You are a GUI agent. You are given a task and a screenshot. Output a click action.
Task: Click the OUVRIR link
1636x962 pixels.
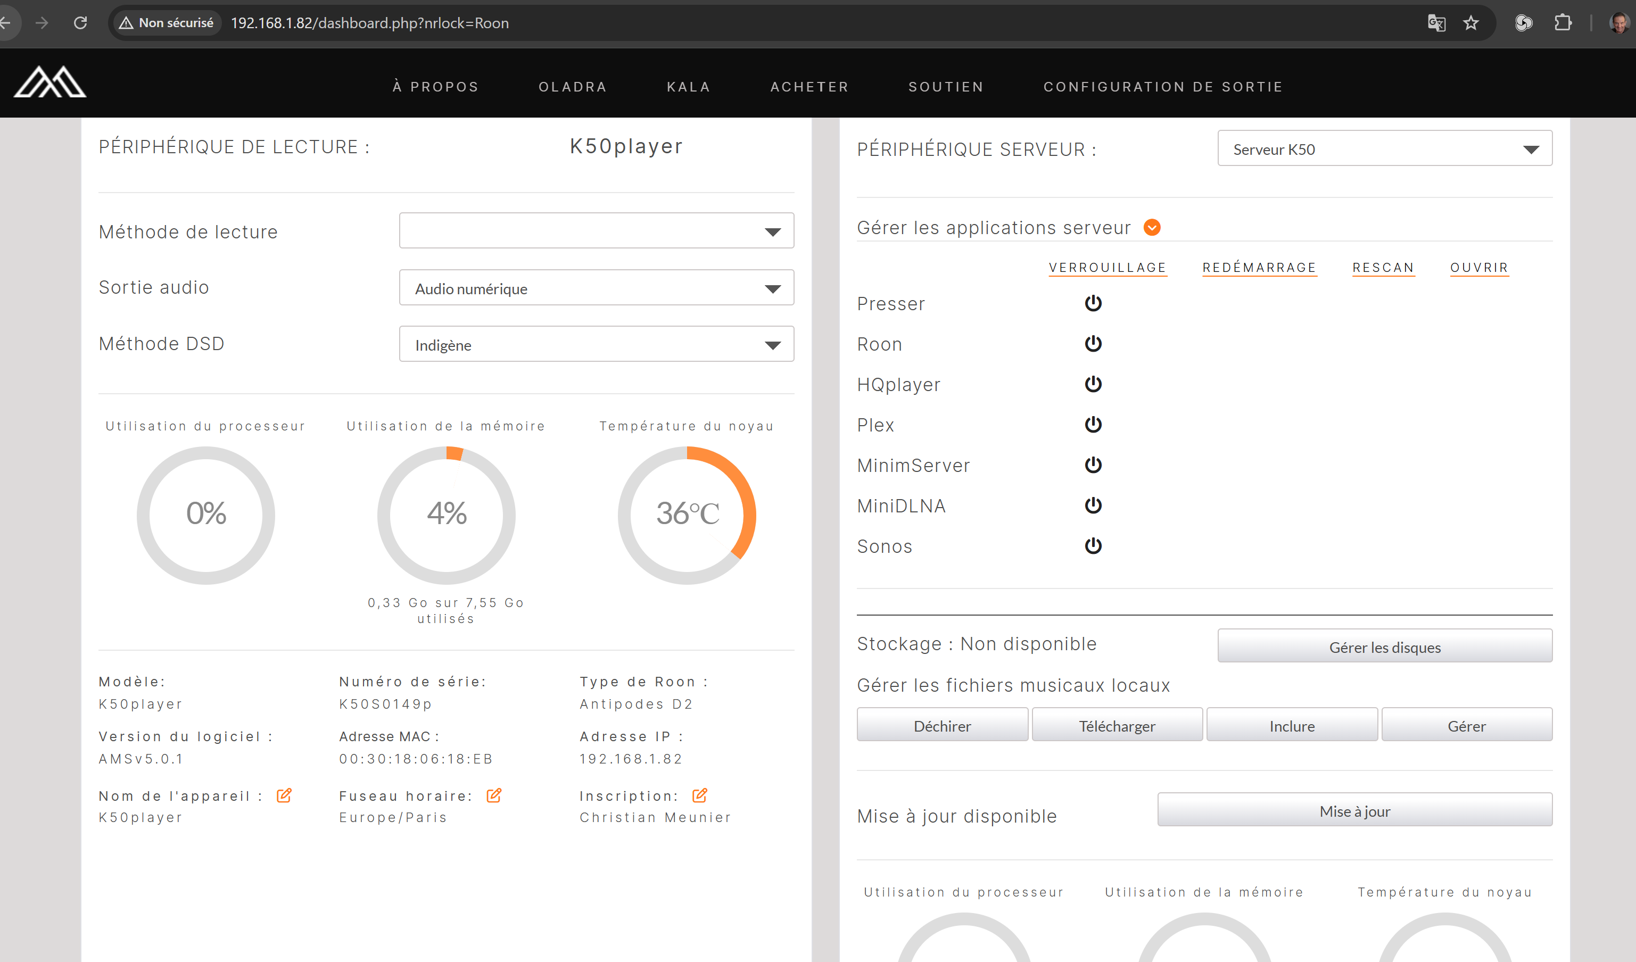coord(1479,268)
